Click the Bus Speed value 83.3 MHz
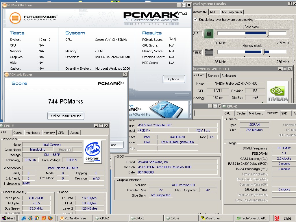 [x=36, y=208]
